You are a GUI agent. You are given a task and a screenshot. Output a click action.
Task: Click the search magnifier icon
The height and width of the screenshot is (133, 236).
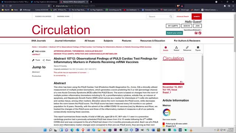coord(171,16)
